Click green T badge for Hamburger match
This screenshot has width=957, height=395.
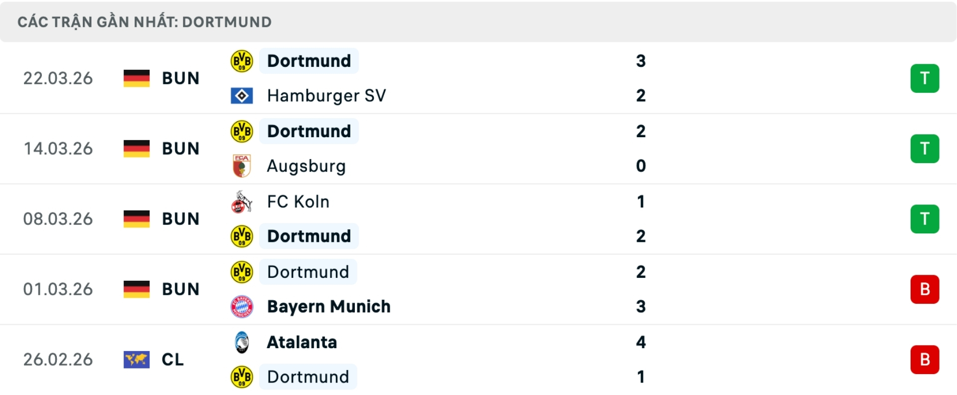(925, 78)
